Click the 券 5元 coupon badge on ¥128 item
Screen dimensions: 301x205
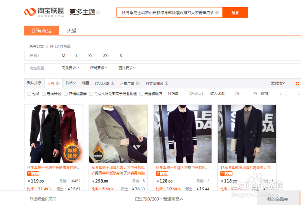(x=162, y=173)
